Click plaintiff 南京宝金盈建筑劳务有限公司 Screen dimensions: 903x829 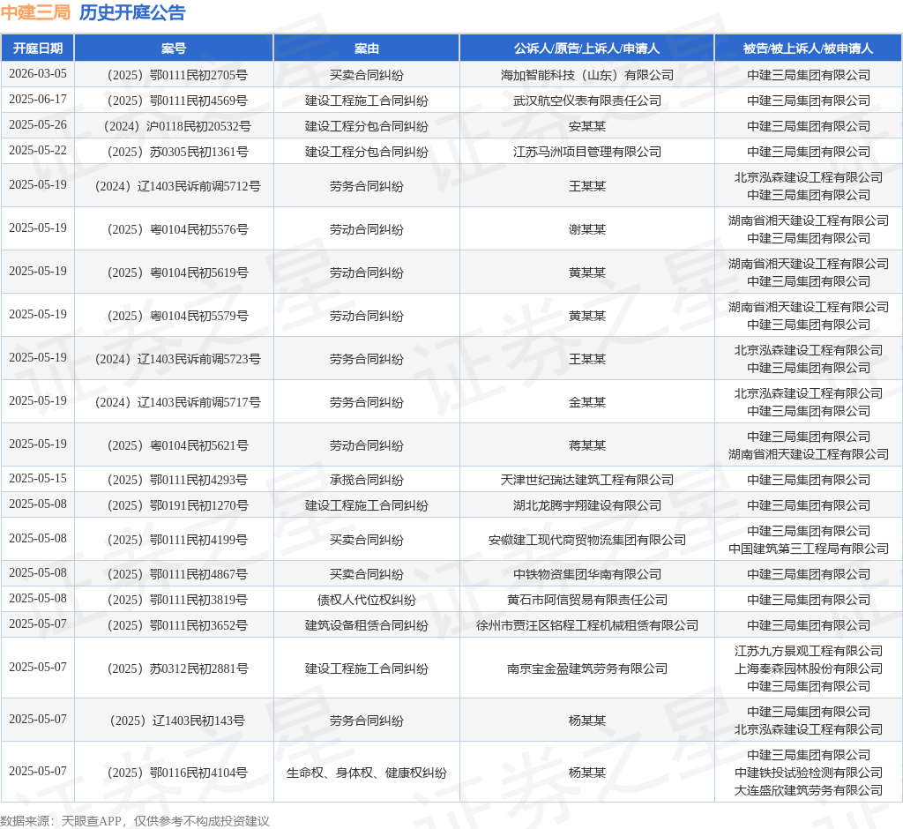pyautogui.click(x=586, y=668)
